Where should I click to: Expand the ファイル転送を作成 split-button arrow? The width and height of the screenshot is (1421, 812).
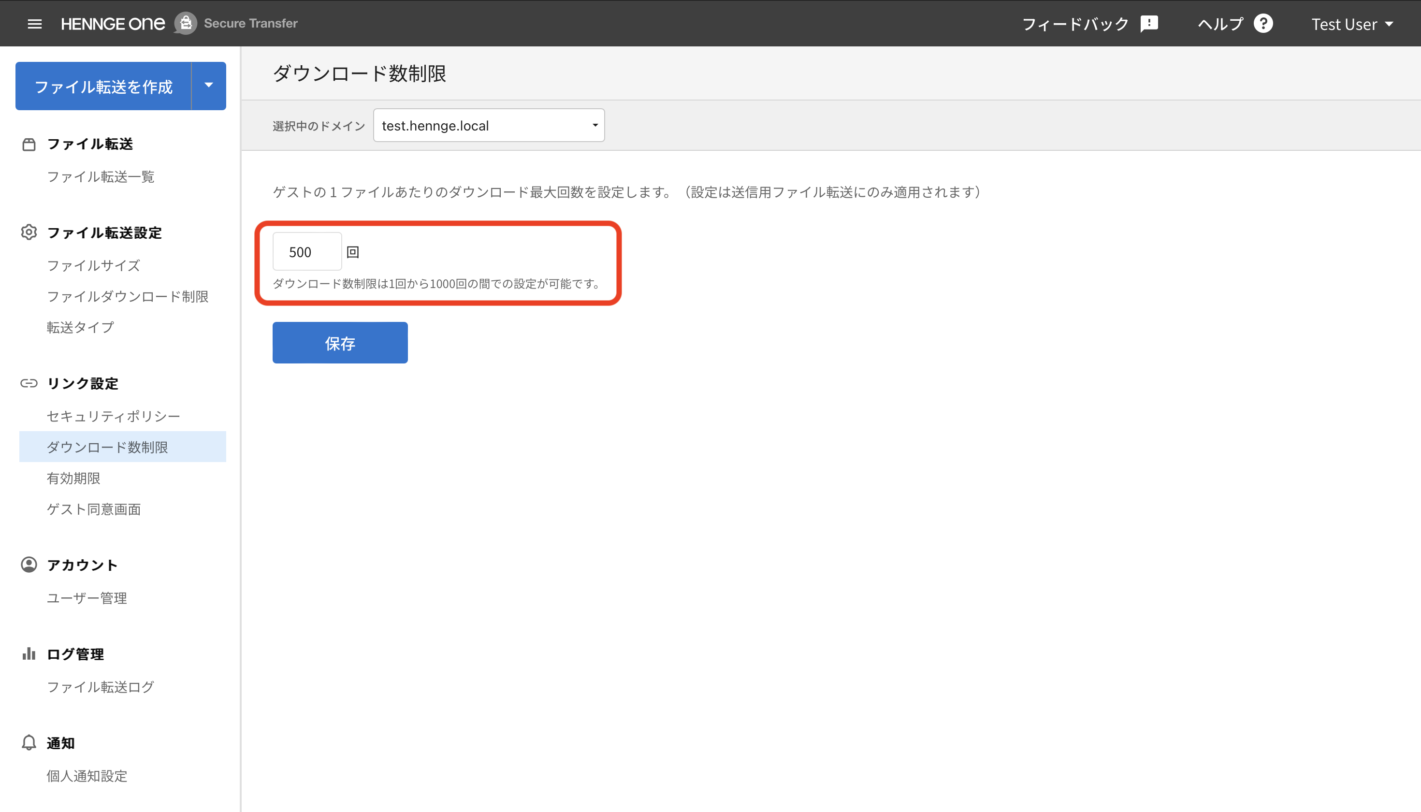click(209, 86)
